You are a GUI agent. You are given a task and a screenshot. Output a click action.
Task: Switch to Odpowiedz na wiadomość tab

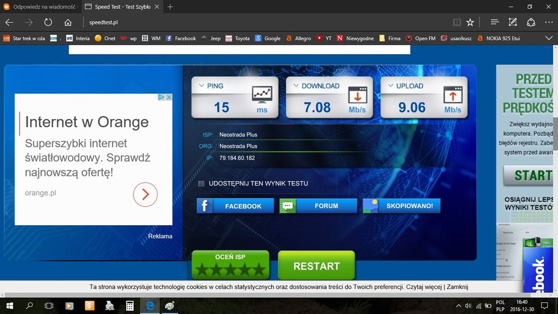[x=41, y=7]
